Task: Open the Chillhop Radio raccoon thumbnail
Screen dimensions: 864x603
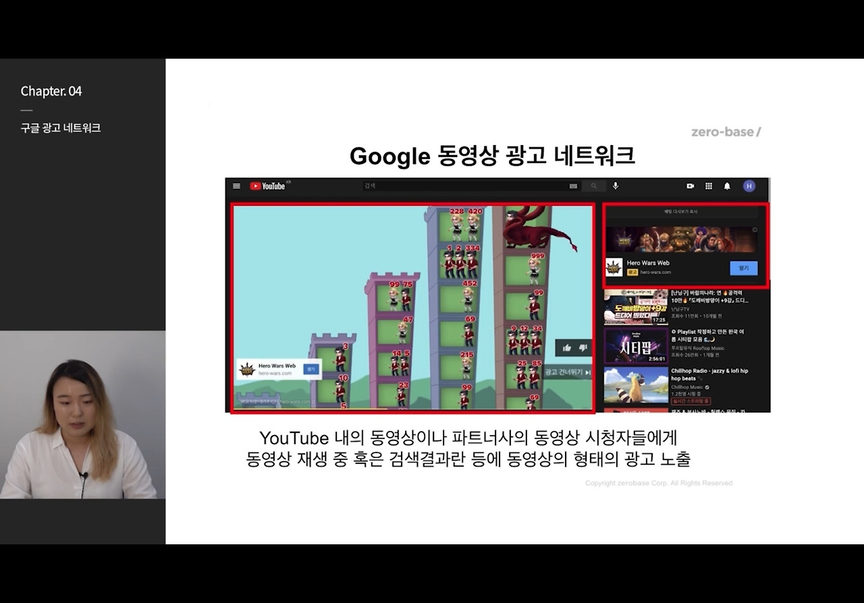Action: click(x=636, y=385)
